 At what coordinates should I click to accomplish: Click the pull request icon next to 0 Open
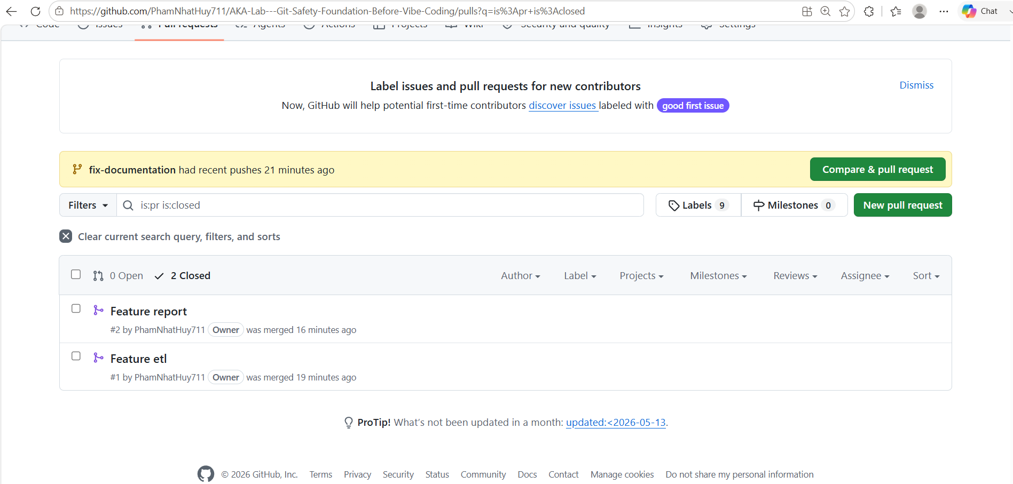point(98,276)
